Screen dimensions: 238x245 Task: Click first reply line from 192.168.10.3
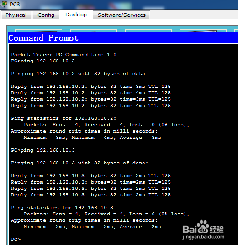pyautogui.click(x=91, y=176)
